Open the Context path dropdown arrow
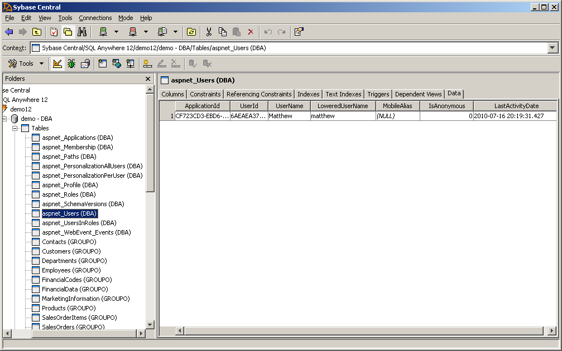The height and width of the screenshot is (351, 562). pos(553,48)
